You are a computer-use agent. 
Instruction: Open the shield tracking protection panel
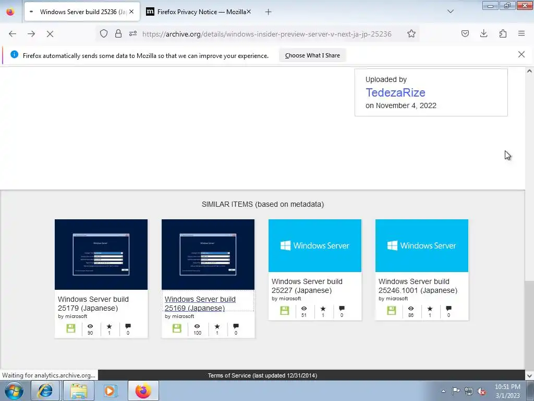104,33
